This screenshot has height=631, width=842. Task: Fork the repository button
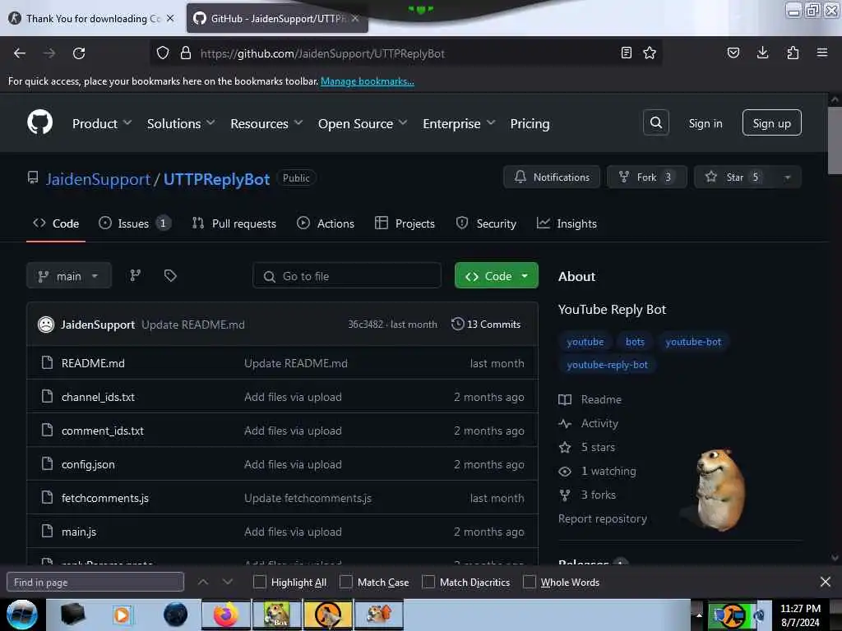[x=646, y=177]
